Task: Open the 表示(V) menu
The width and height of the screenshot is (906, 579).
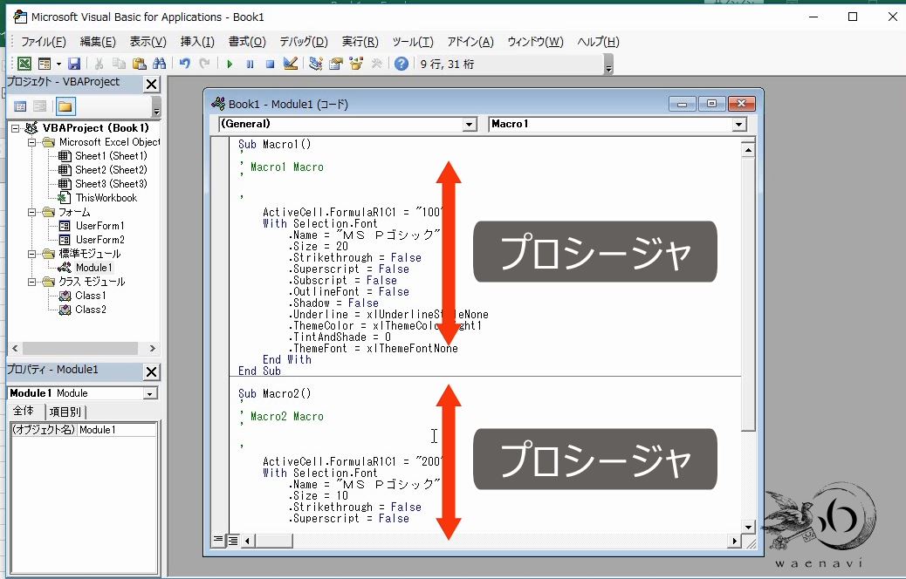Action: coord(148,42)
